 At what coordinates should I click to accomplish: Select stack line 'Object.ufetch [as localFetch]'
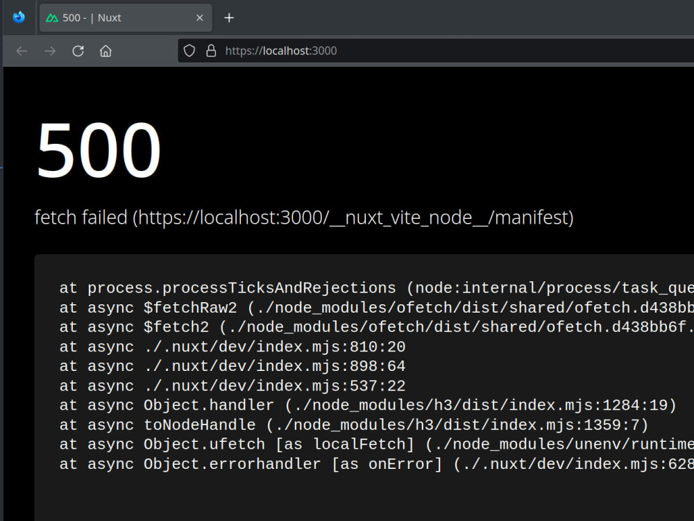point(377,445)
